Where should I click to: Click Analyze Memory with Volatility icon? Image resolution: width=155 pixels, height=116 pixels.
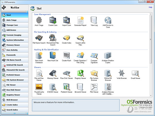click(x=108, y=87)
